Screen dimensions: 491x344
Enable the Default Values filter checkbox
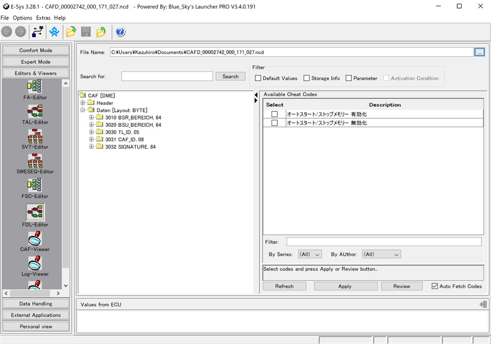click(x=258, y=78)
